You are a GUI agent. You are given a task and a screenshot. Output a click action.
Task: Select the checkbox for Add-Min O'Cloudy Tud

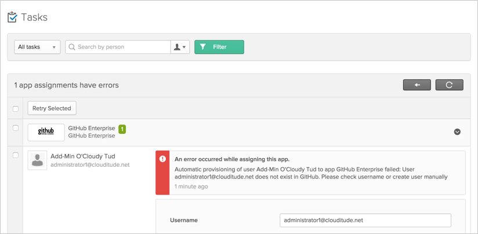[16, 155]
